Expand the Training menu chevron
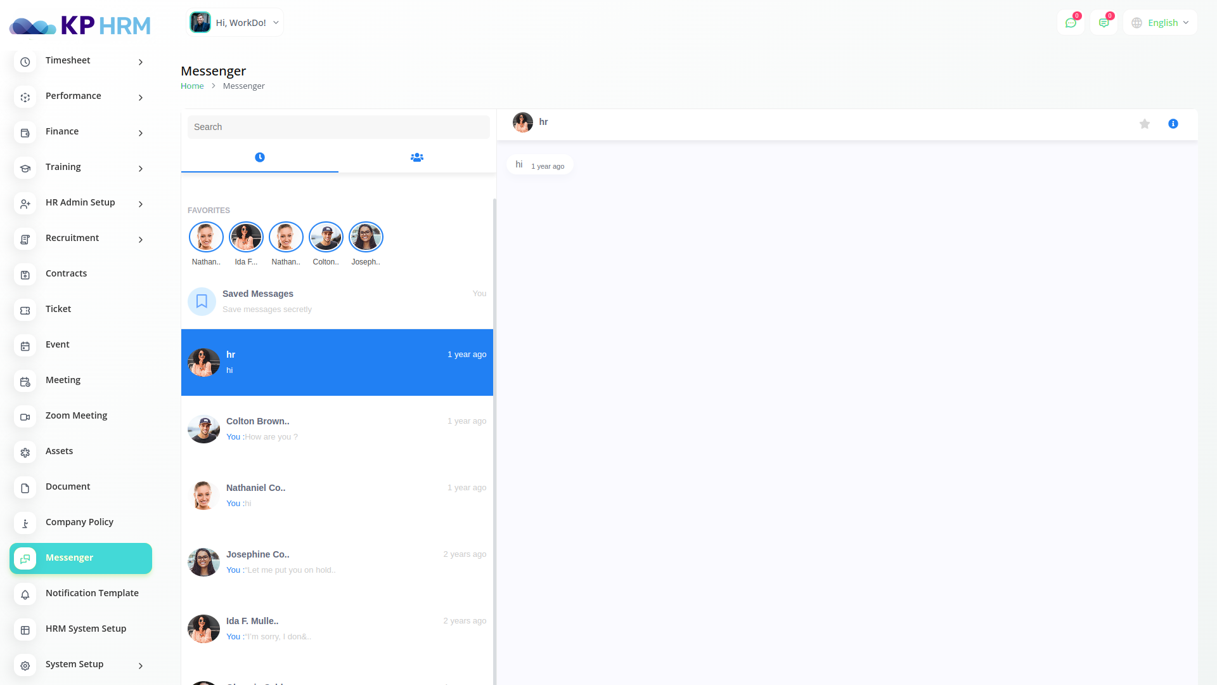 tap(141, 169)
